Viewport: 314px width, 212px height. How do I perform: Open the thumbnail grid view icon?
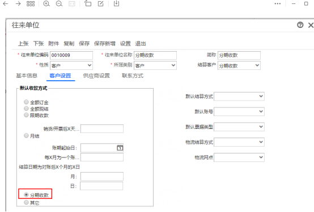31,3
